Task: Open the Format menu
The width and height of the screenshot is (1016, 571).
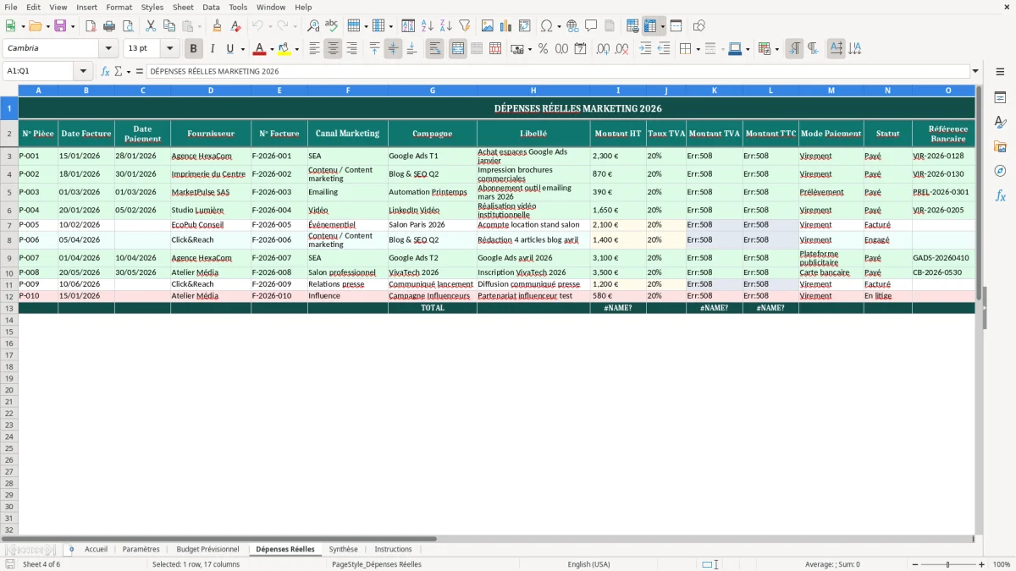Action: [x=119, y=7]
